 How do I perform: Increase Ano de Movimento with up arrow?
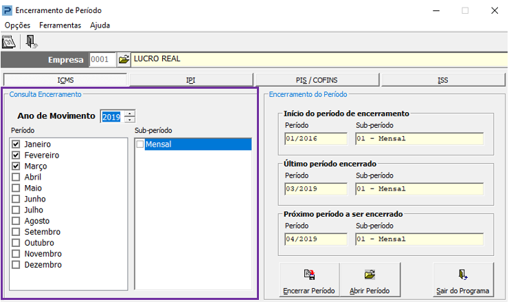tap(130, 114)
